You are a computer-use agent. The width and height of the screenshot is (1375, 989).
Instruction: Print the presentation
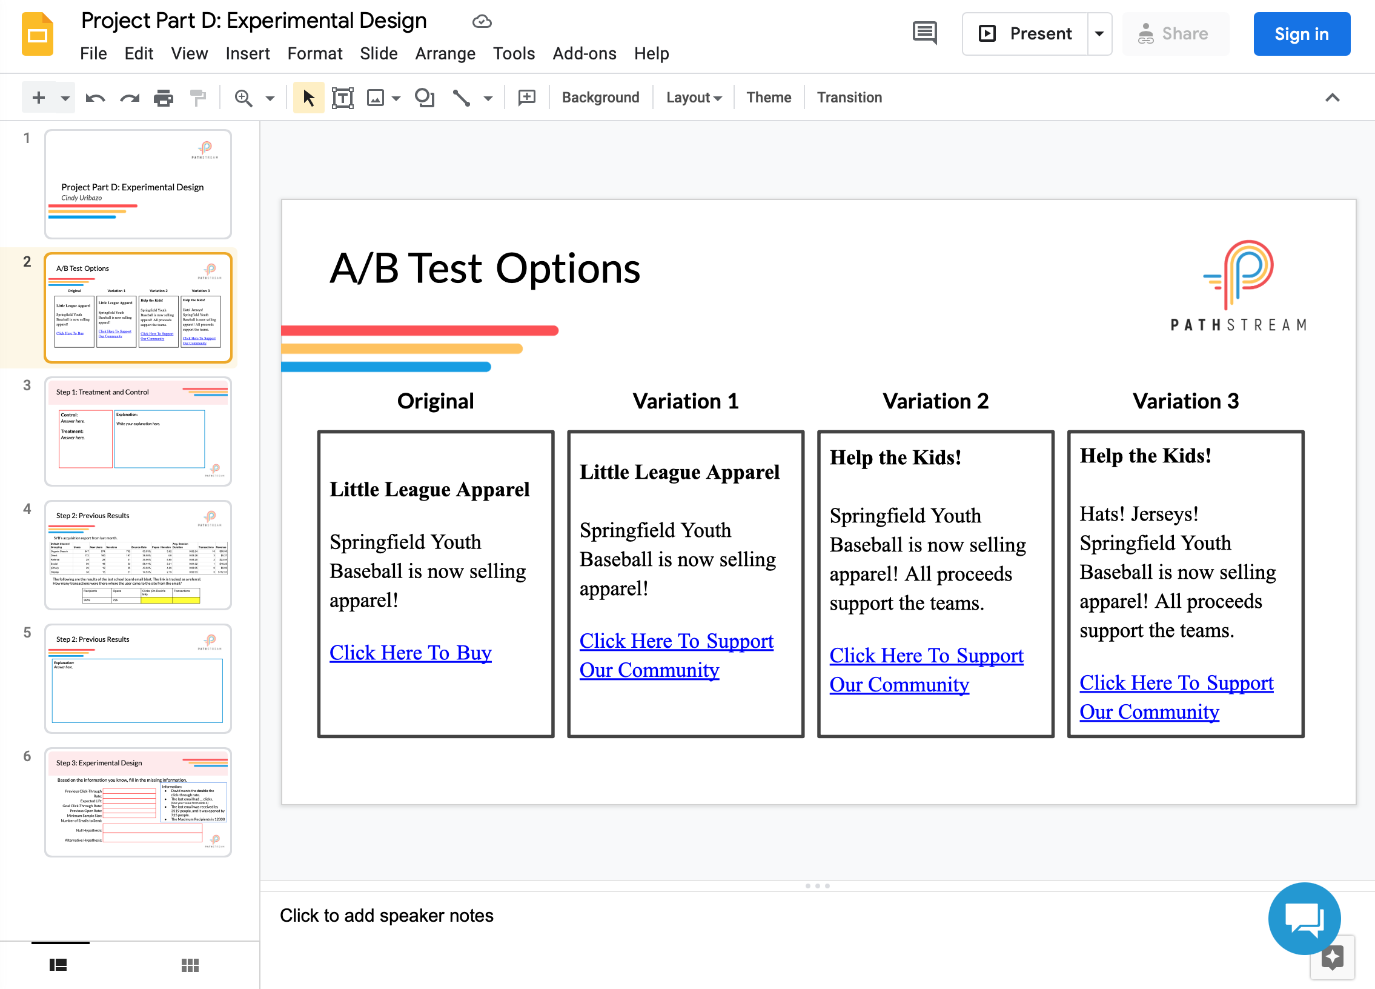tap(163, 98)
